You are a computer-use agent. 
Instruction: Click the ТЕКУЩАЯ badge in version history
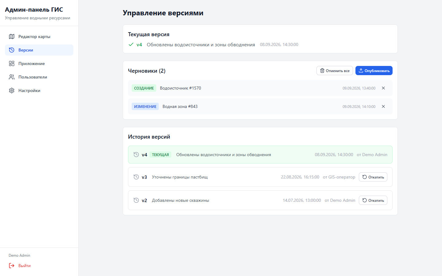point(161,155)
